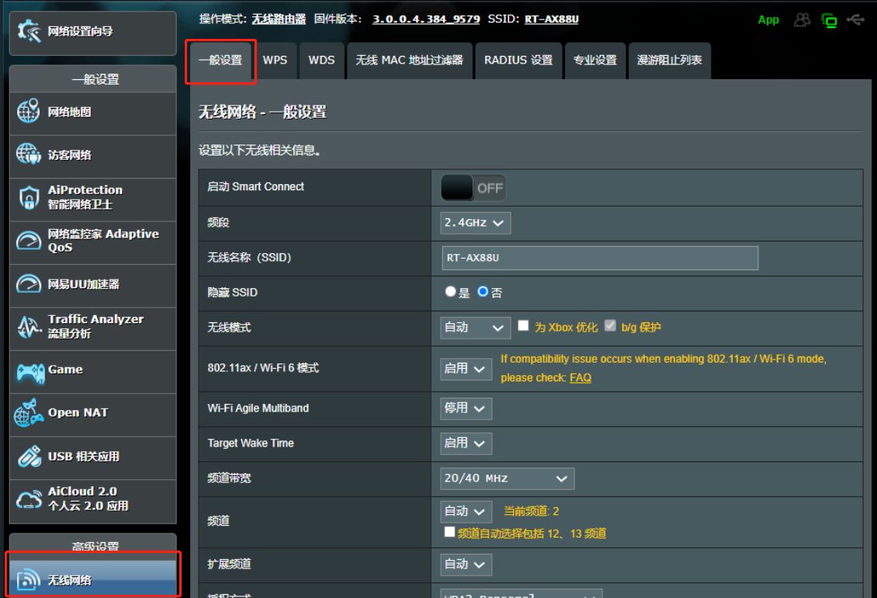The width and height of the screenshot is (877, 598).
Task: Click the USB status icon in the header
Action: point(856,20)
